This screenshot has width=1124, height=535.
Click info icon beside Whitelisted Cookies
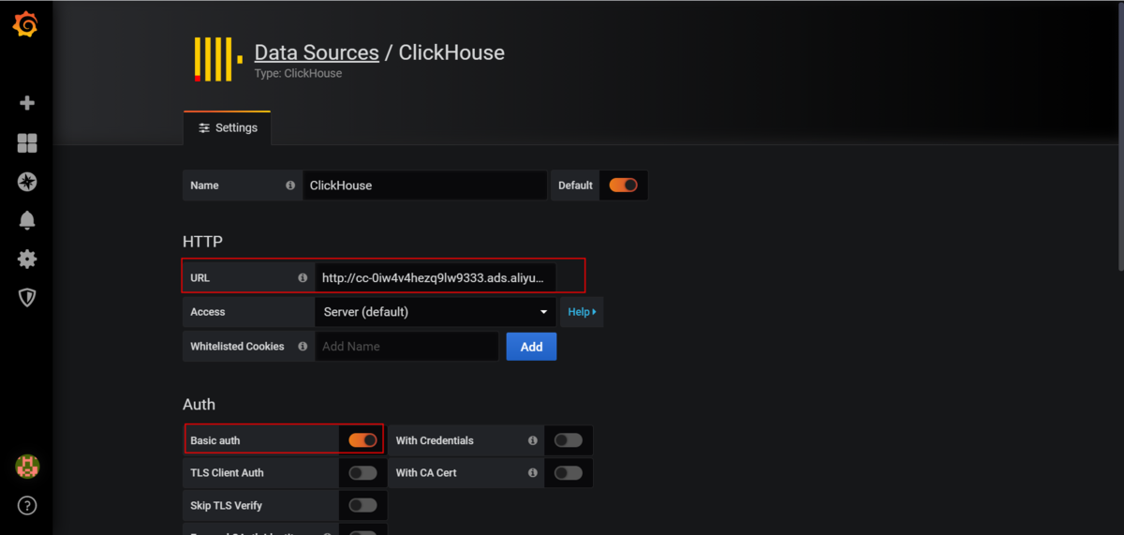coord(303,347)
